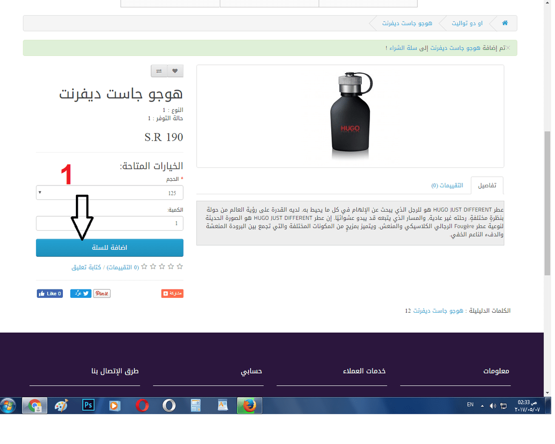Click the هوجو جاست ديفرنت tag link
Image resolution: width=555 pixels, height=444 pixels.
tap(437, 311)
